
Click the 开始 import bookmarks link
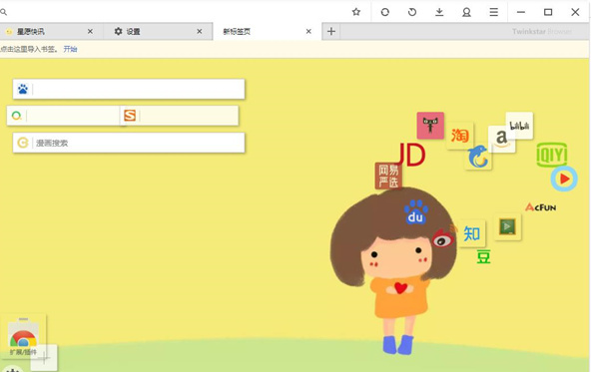pos(70,49)
